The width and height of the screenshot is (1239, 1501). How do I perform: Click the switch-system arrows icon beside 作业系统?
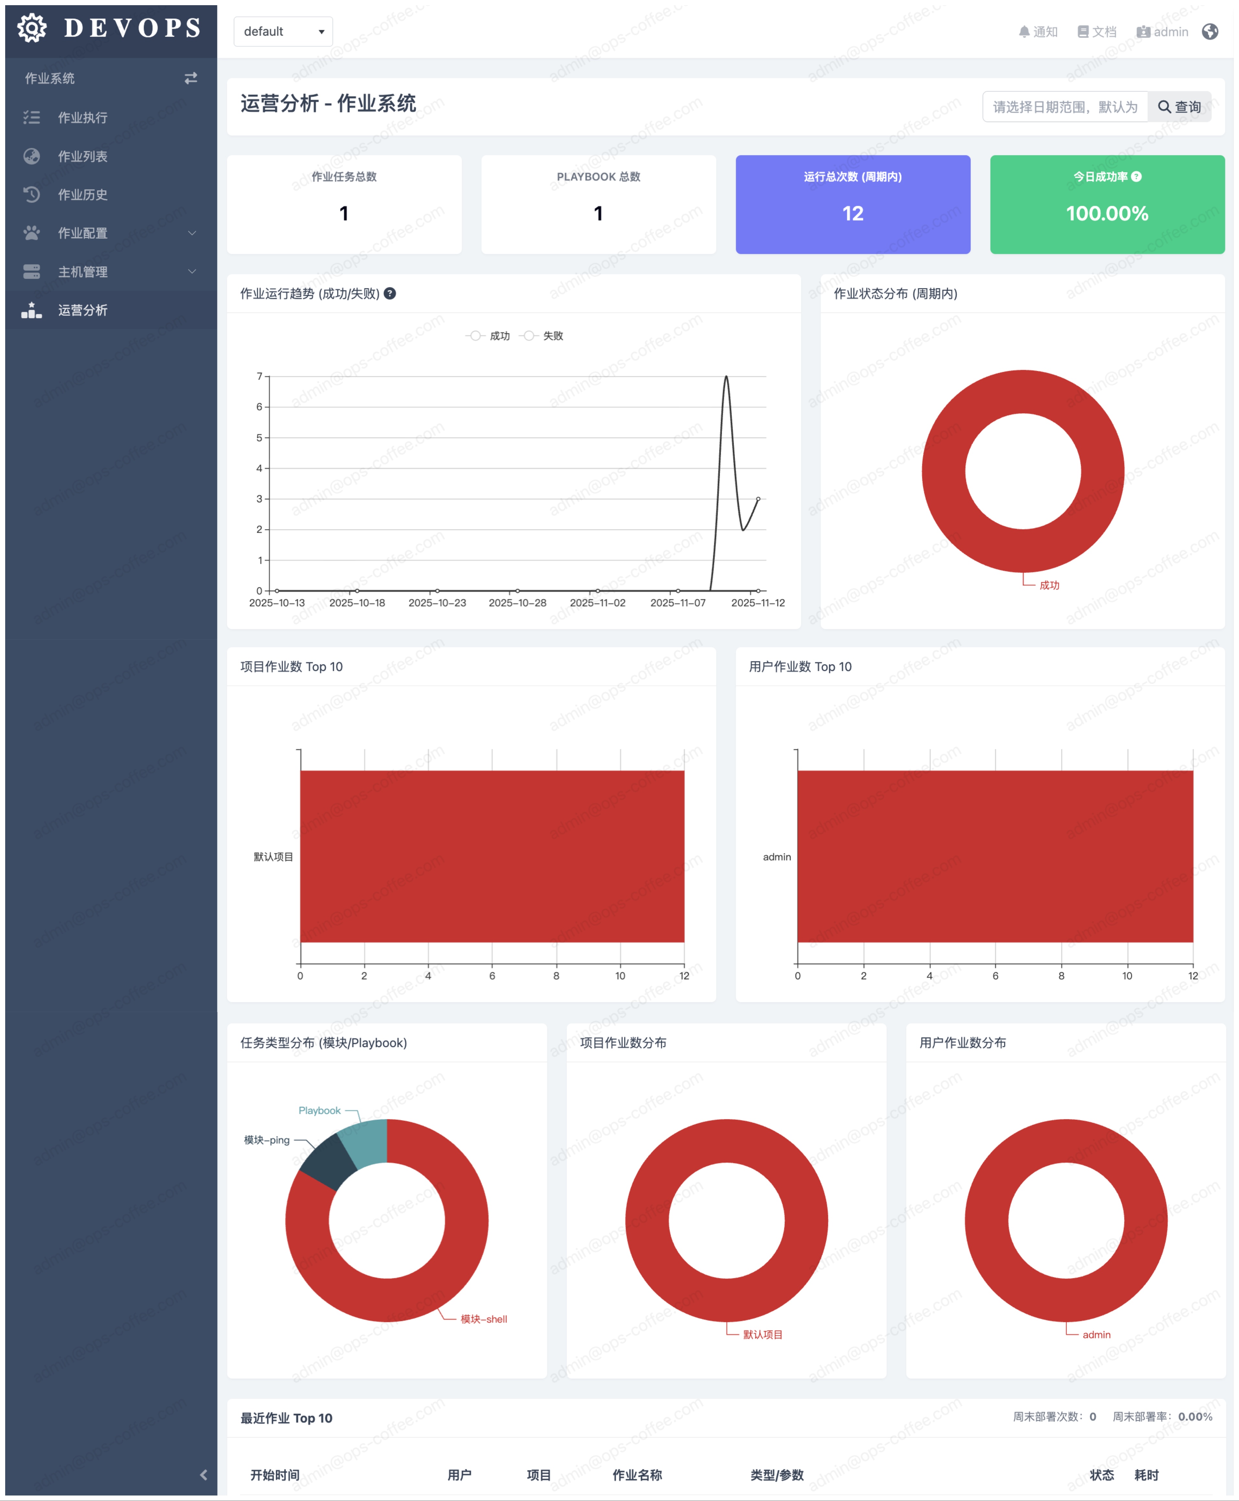(191, 79)
